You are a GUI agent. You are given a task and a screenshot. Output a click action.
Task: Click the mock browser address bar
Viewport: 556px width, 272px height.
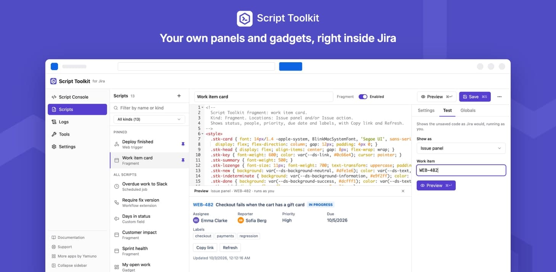(196, 66)
